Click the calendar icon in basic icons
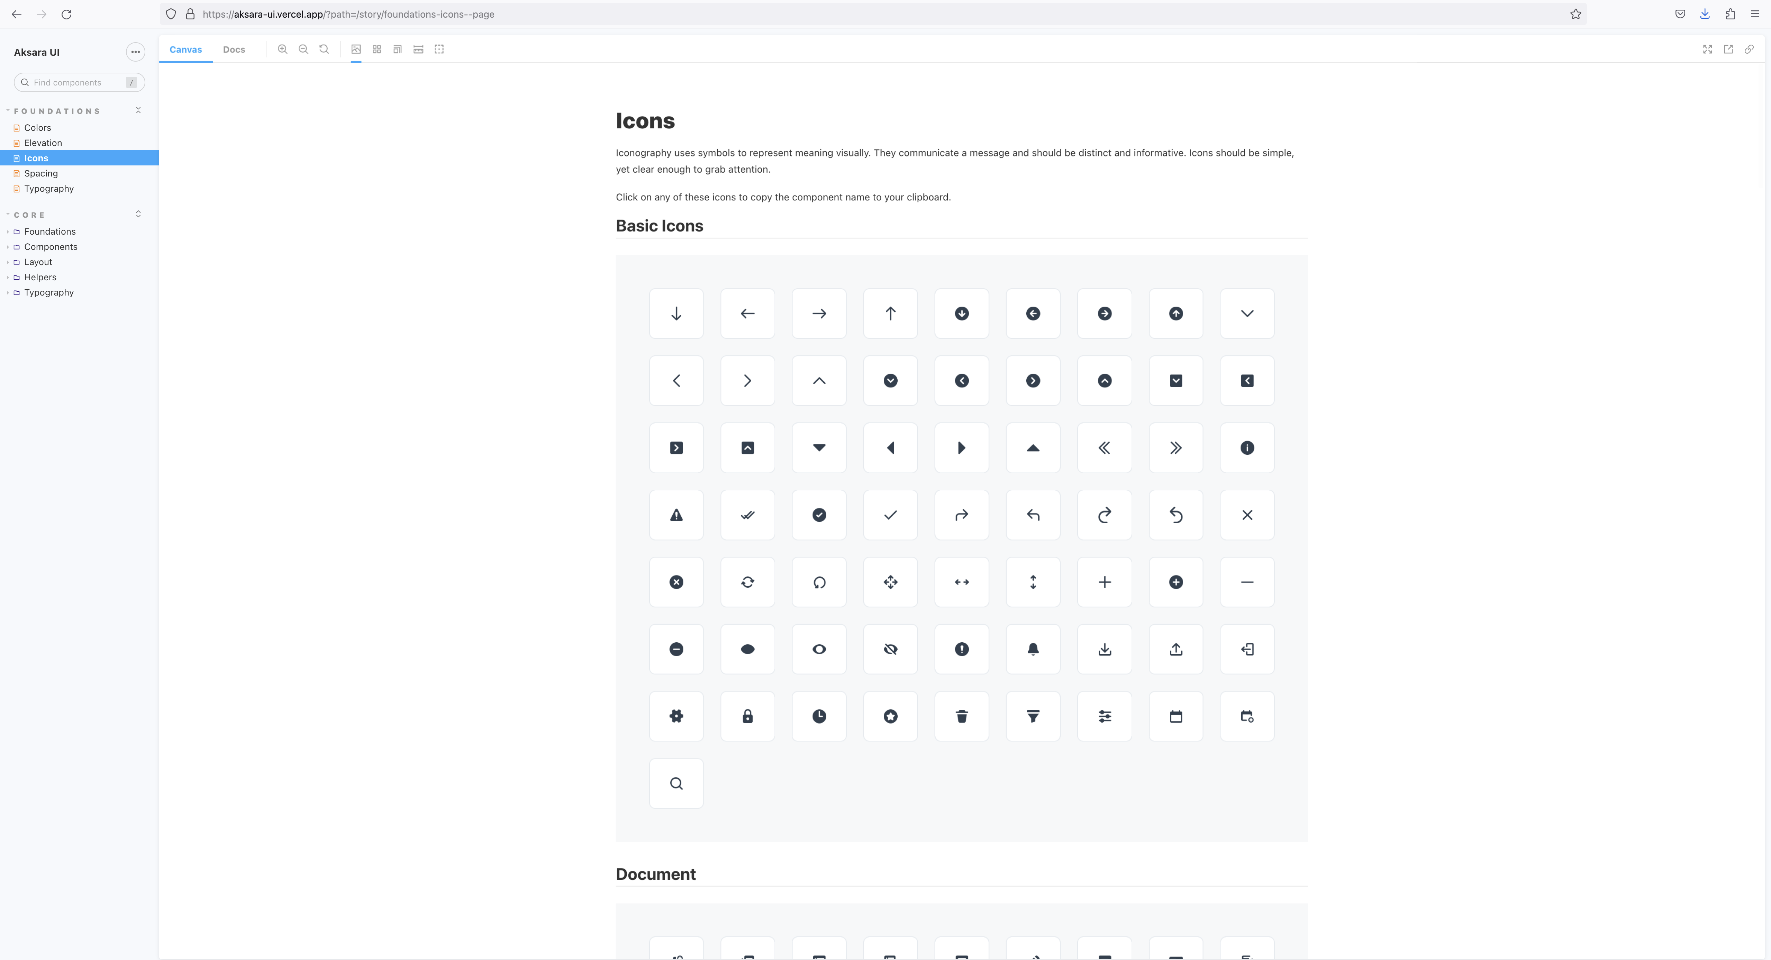 (x=1175, y=715)
